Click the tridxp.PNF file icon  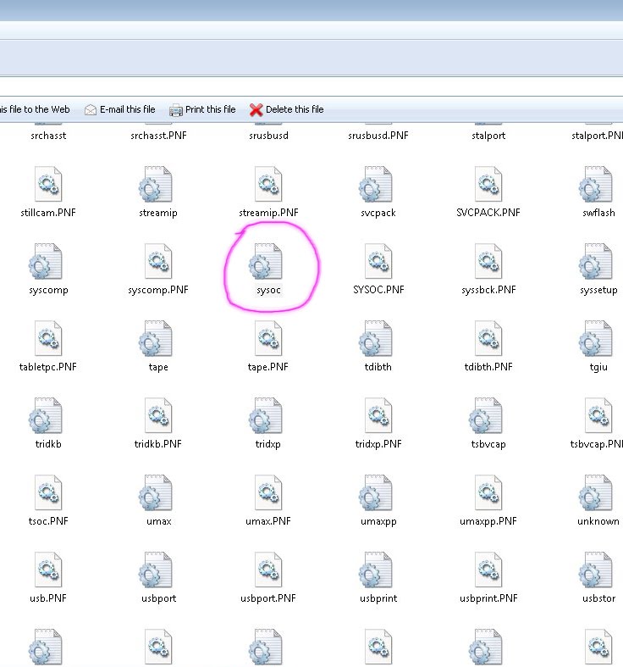coord(378,415)
